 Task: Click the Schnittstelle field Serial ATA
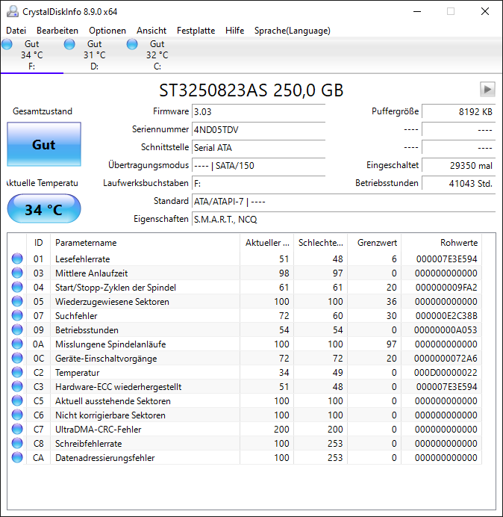tap(258, 147)
